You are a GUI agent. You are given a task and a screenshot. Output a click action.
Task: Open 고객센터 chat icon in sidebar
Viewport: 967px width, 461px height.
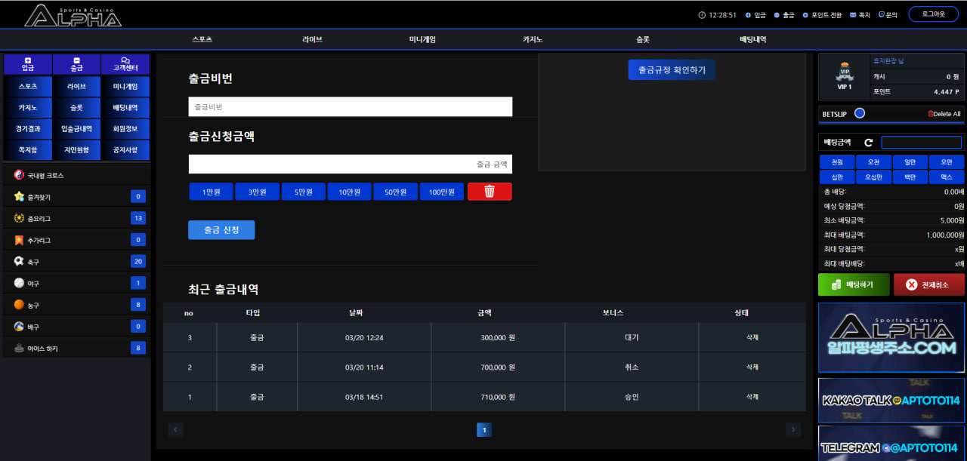coord(125,64)
